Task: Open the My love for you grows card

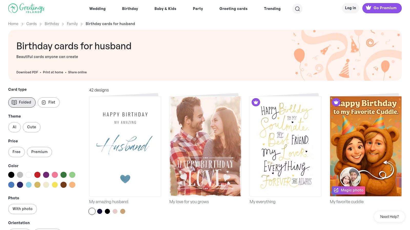Action: point(205,146)
